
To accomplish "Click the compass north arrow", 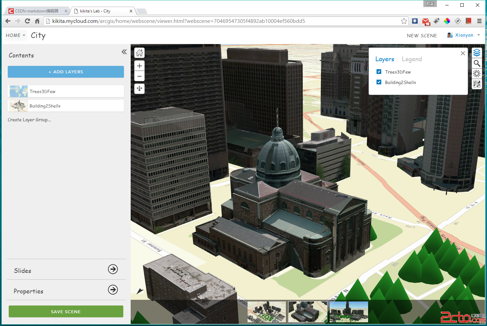I will coord(140,291).
